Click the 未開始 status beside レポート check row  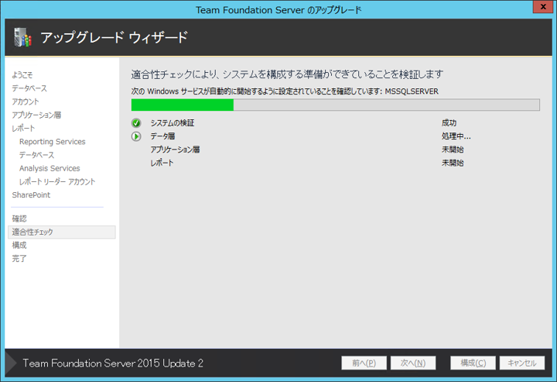(x=453, y=163)
